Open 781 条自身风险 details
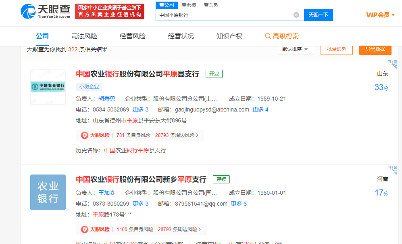This screenshot has width=402, height=244. pyautogui.click(x=133, y=135)
